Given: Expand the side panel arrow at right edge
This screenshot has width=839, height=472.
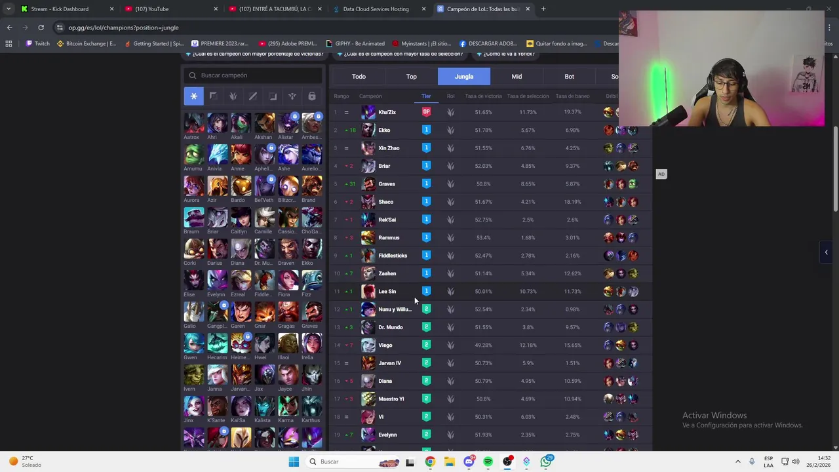Looking at the screenshot, I should point(826,252).
